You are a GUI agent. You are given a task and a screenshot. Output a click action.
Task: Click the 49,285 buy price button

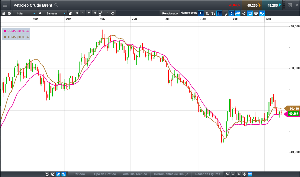point(272,5)
